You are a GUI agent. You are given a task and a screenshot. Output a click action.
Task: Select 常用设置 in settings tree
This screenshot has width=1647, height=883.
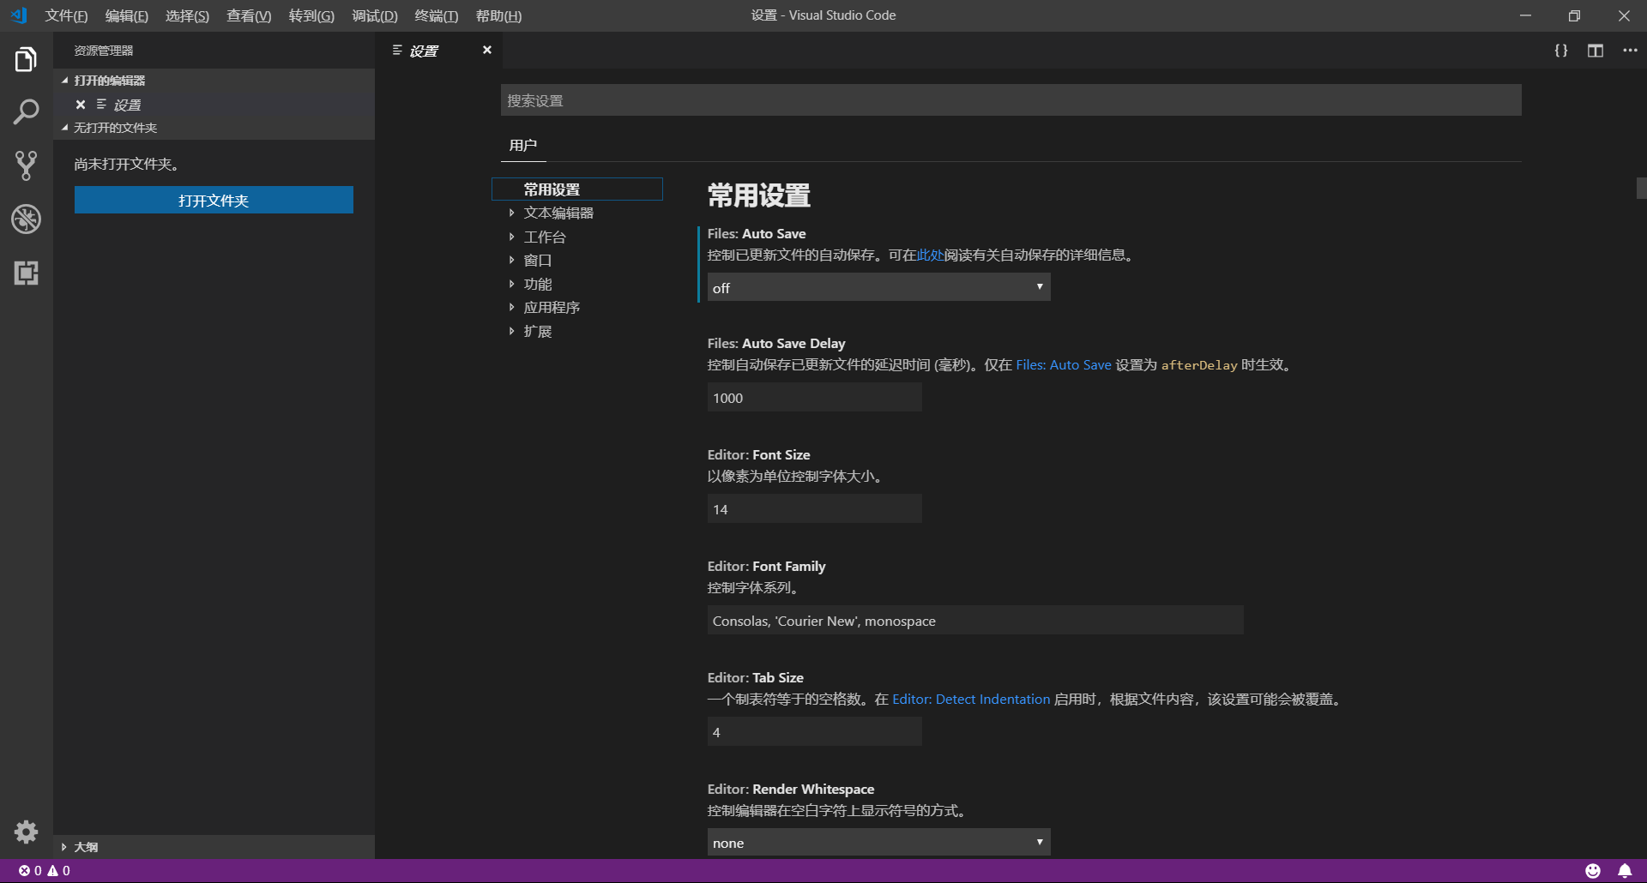coord(577,189)
